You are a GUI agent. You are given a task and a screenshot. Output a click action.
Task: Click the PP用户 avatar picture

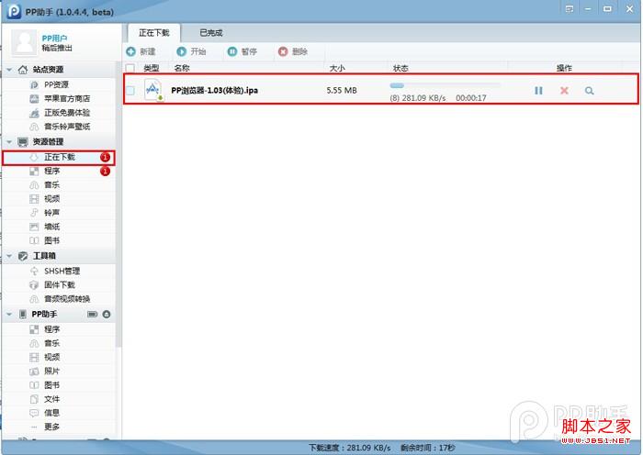pos(24,42)
